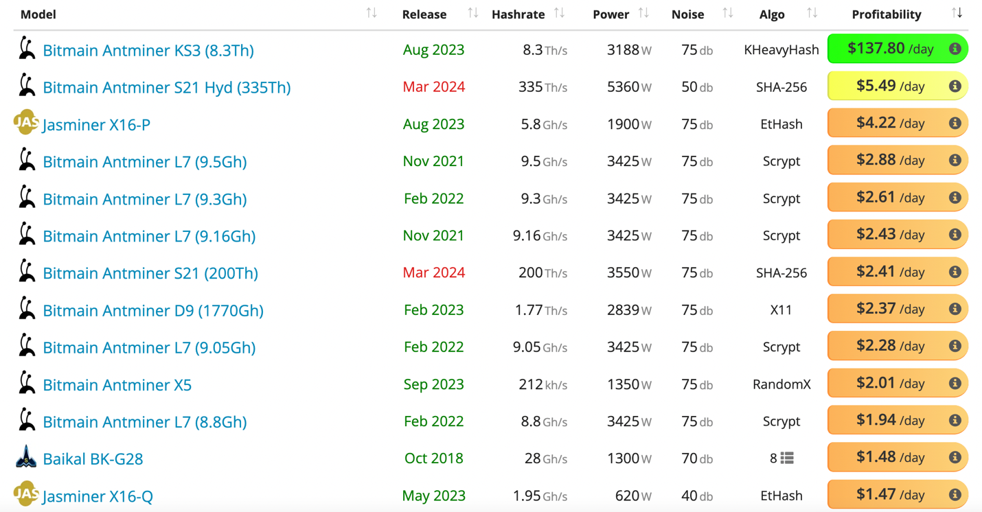Click info icon beside $5.49 /day
The image size is (982, 512).
(955, 86)
